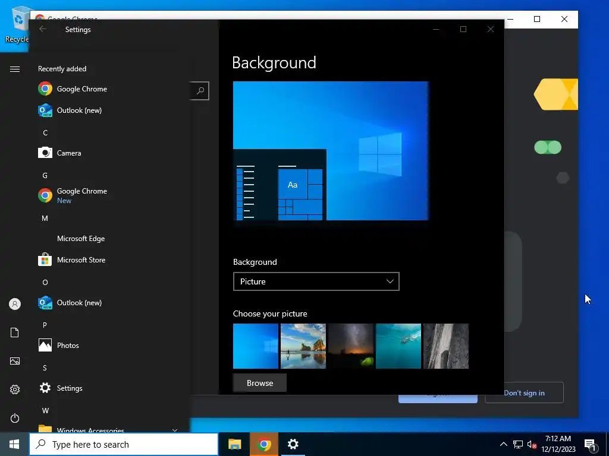Click the Browse button for pictures

pos(260,383)
